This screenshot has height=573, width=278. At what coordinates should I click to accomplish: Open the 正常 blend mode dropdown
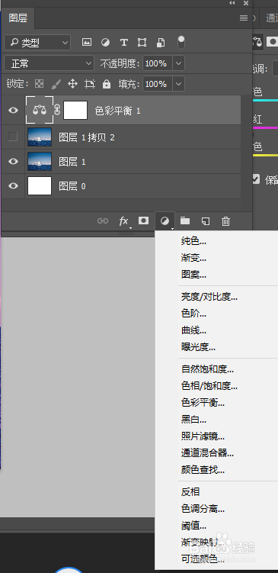pos(49,63)
